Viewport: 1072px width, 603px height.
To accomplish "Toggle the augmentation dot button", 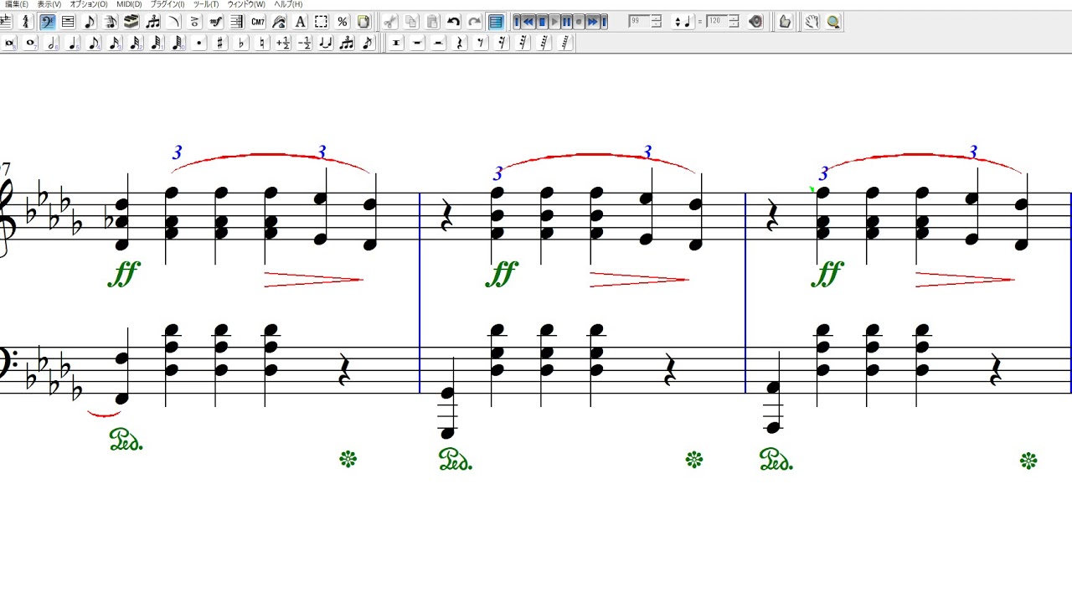I will (x=199, y=43).
